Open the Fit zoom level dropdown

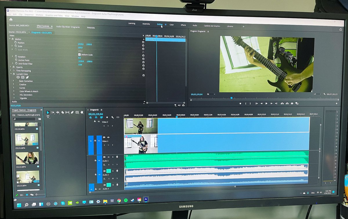(211, 94)
